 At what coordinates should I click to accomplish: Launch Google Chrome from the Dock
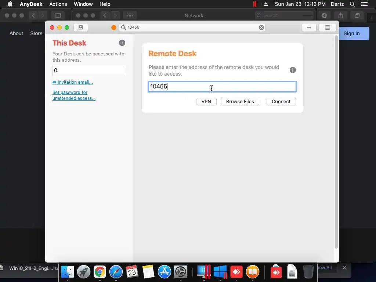tap(100, 272)
